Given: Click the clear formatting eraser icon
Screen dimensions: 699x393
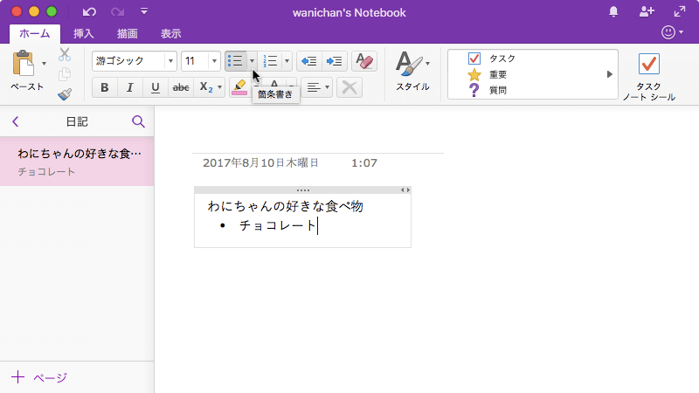Looking at the screenshot, I should tap(364, 61).
